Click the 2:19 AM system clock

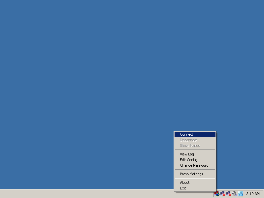coord(253,194)
